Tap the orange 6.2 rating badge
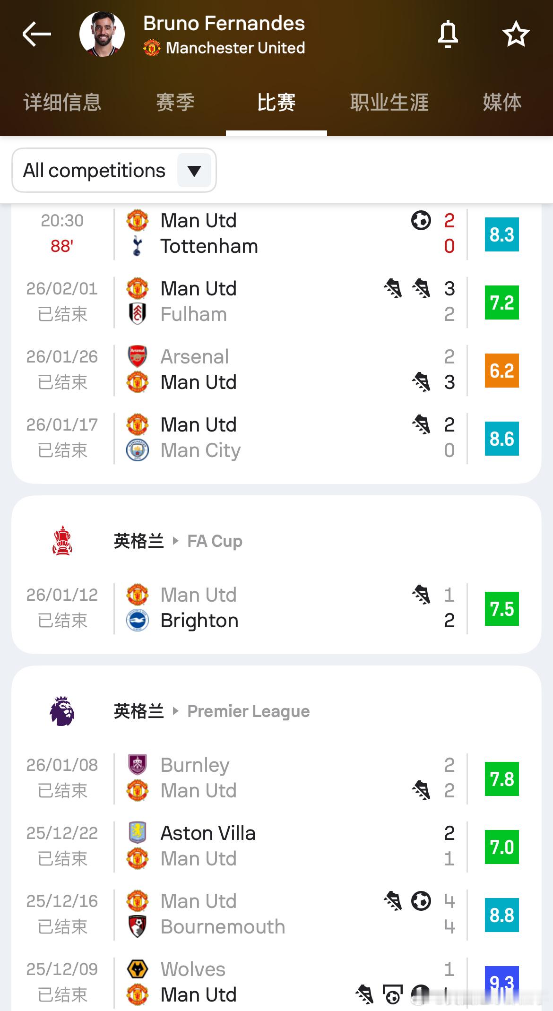Image resolution: width=553 pixels, height=1011 pixels. 501,371
